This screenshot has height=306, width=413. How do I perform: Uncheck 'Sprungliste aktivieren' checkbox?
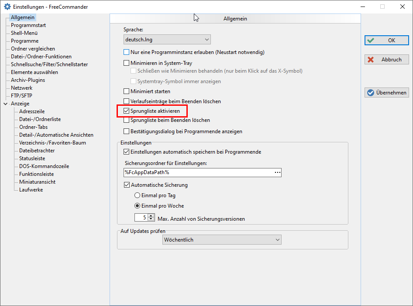(x=127, y=111)
